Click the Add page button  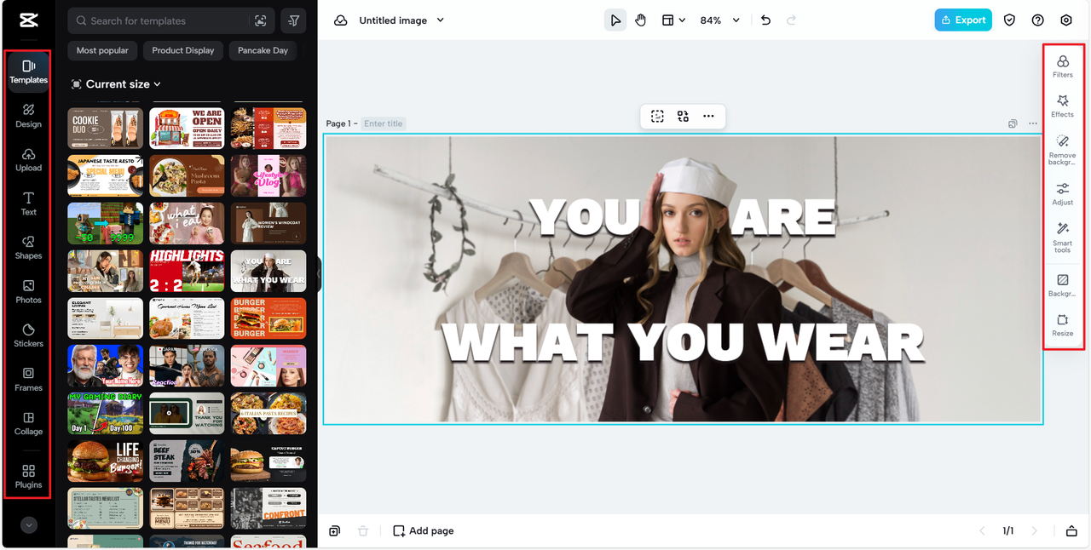(x=424, y=530)
